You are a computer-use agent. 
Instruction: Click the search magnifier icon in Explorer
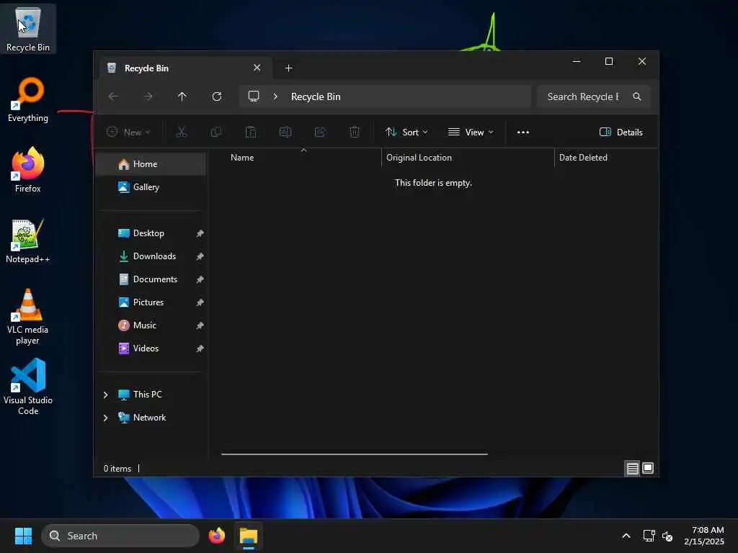coord(637,96)
